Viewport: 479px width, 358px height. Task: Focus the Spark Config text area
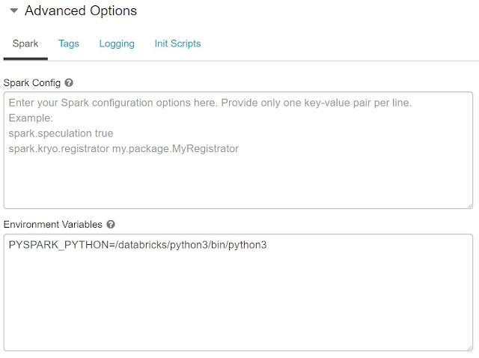(238, 180)
